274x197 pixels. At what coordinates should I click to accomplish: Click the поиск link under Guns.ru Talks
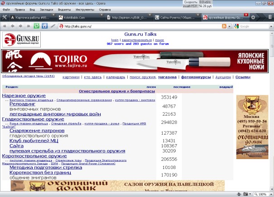[x=159, y=40]
